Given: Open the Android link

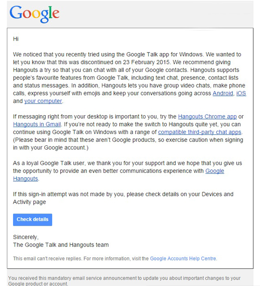Looking at the screenshot, I should pyautogui.click(x=223, y=93).
